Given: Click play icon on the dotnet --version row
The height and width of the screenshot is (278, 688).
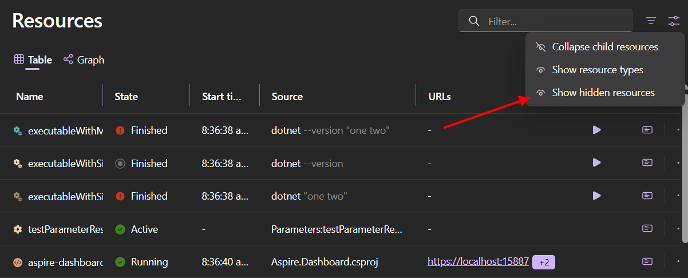Looking at the screenshot, I should (x=596, y=163).
